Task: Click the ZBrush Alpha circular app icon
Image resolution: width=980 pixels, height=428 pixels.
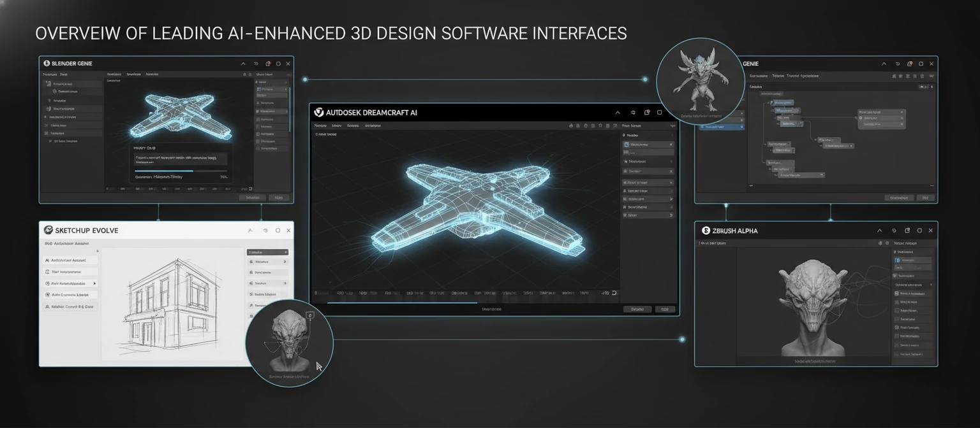Action: point(705,230)
